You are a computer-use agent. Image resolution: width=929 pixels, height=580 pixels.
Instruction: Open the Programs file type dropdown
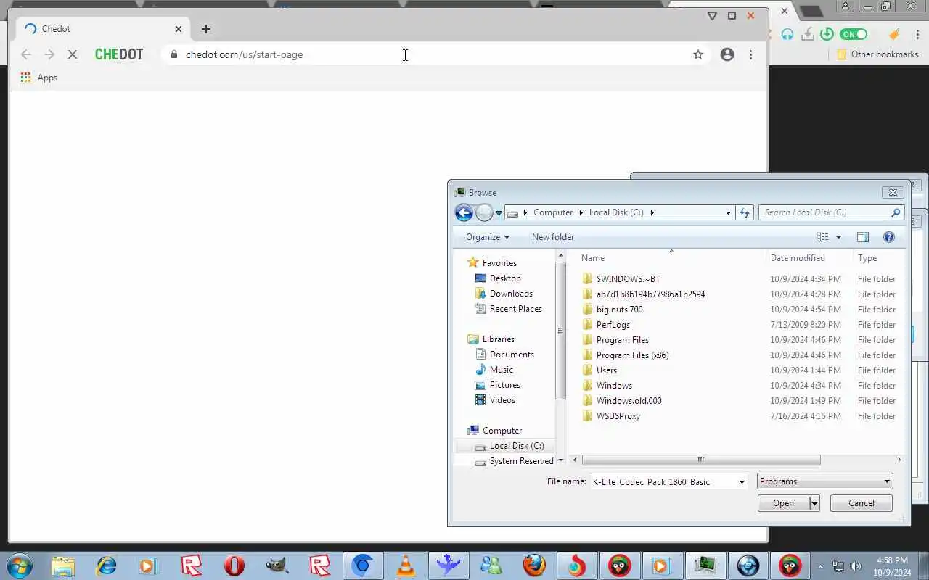tap(824, 481)
